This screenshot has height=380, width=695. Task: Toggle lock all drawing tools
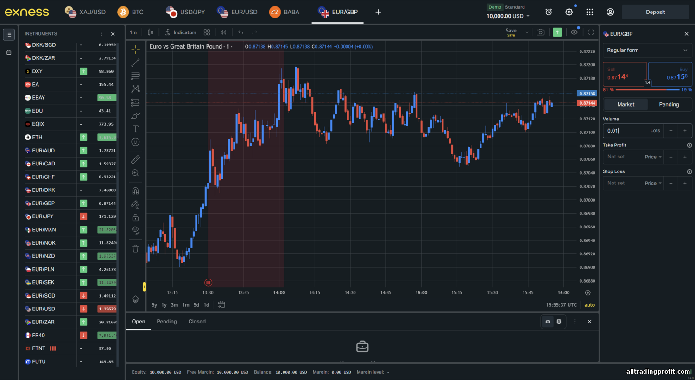[x=135, y=217]
